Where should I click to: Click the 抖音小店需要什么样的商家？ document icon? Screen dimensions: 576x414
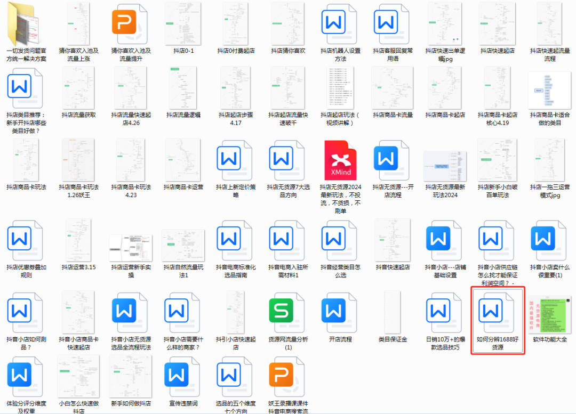(x=182, y=313)
